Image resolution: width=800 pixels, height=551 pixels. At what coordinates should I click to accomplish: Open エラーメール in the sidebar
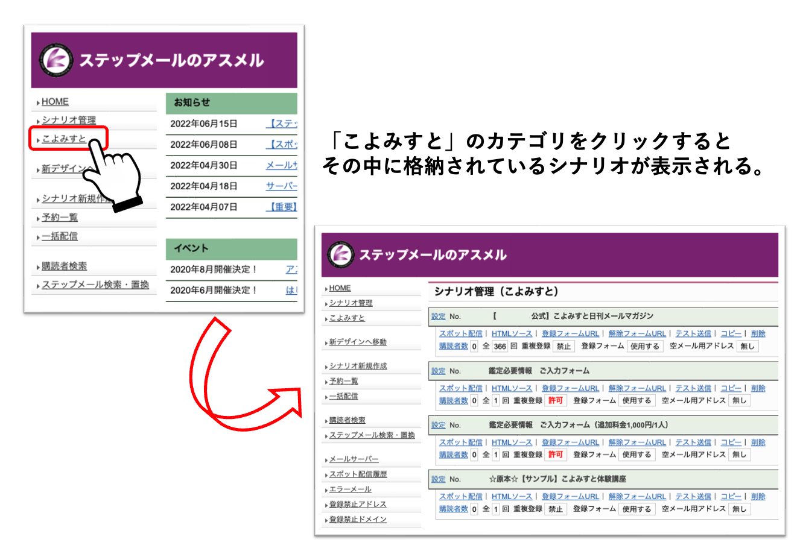351,490
